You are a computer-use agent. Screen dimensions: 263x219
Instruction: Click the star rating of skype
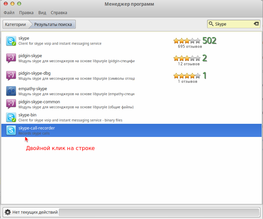(187, 41)
